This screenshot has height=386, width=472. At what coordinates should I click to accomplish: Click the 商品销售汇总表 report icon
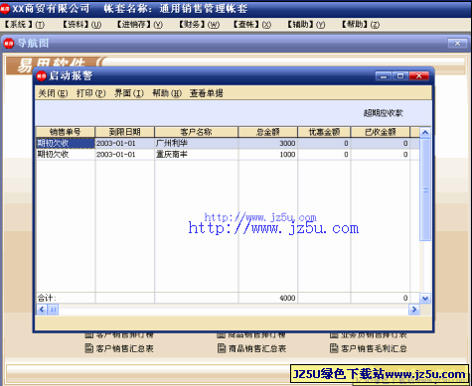[x=222, y=348]
